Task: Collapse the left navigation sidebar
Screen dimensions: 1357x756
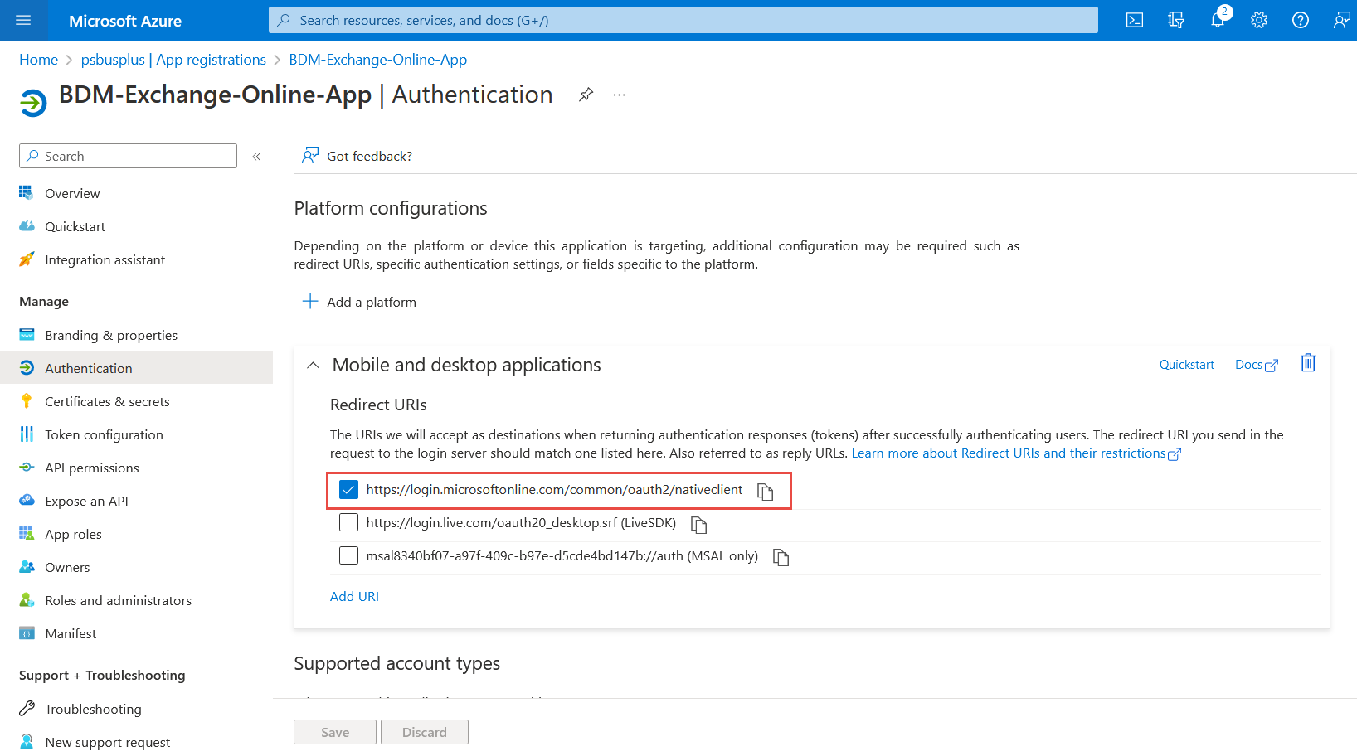Action: [x=256, y=157]
